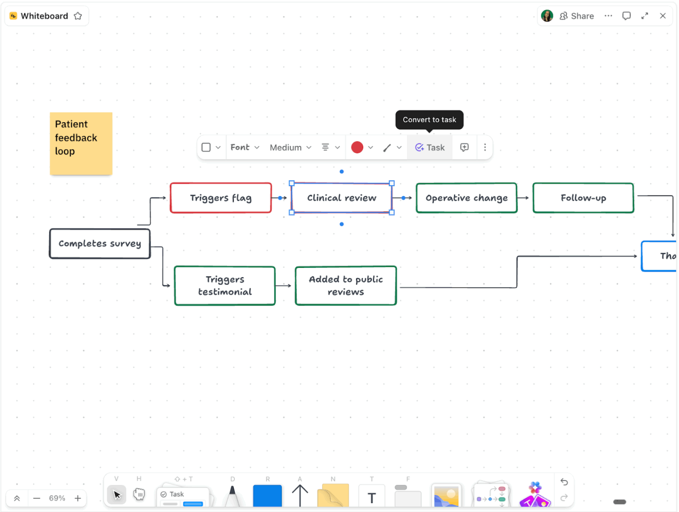Image resolution: width=679 pixels, height=512 pixels.
Task: Select the rectangle shape tool
Action: point(267,495)
